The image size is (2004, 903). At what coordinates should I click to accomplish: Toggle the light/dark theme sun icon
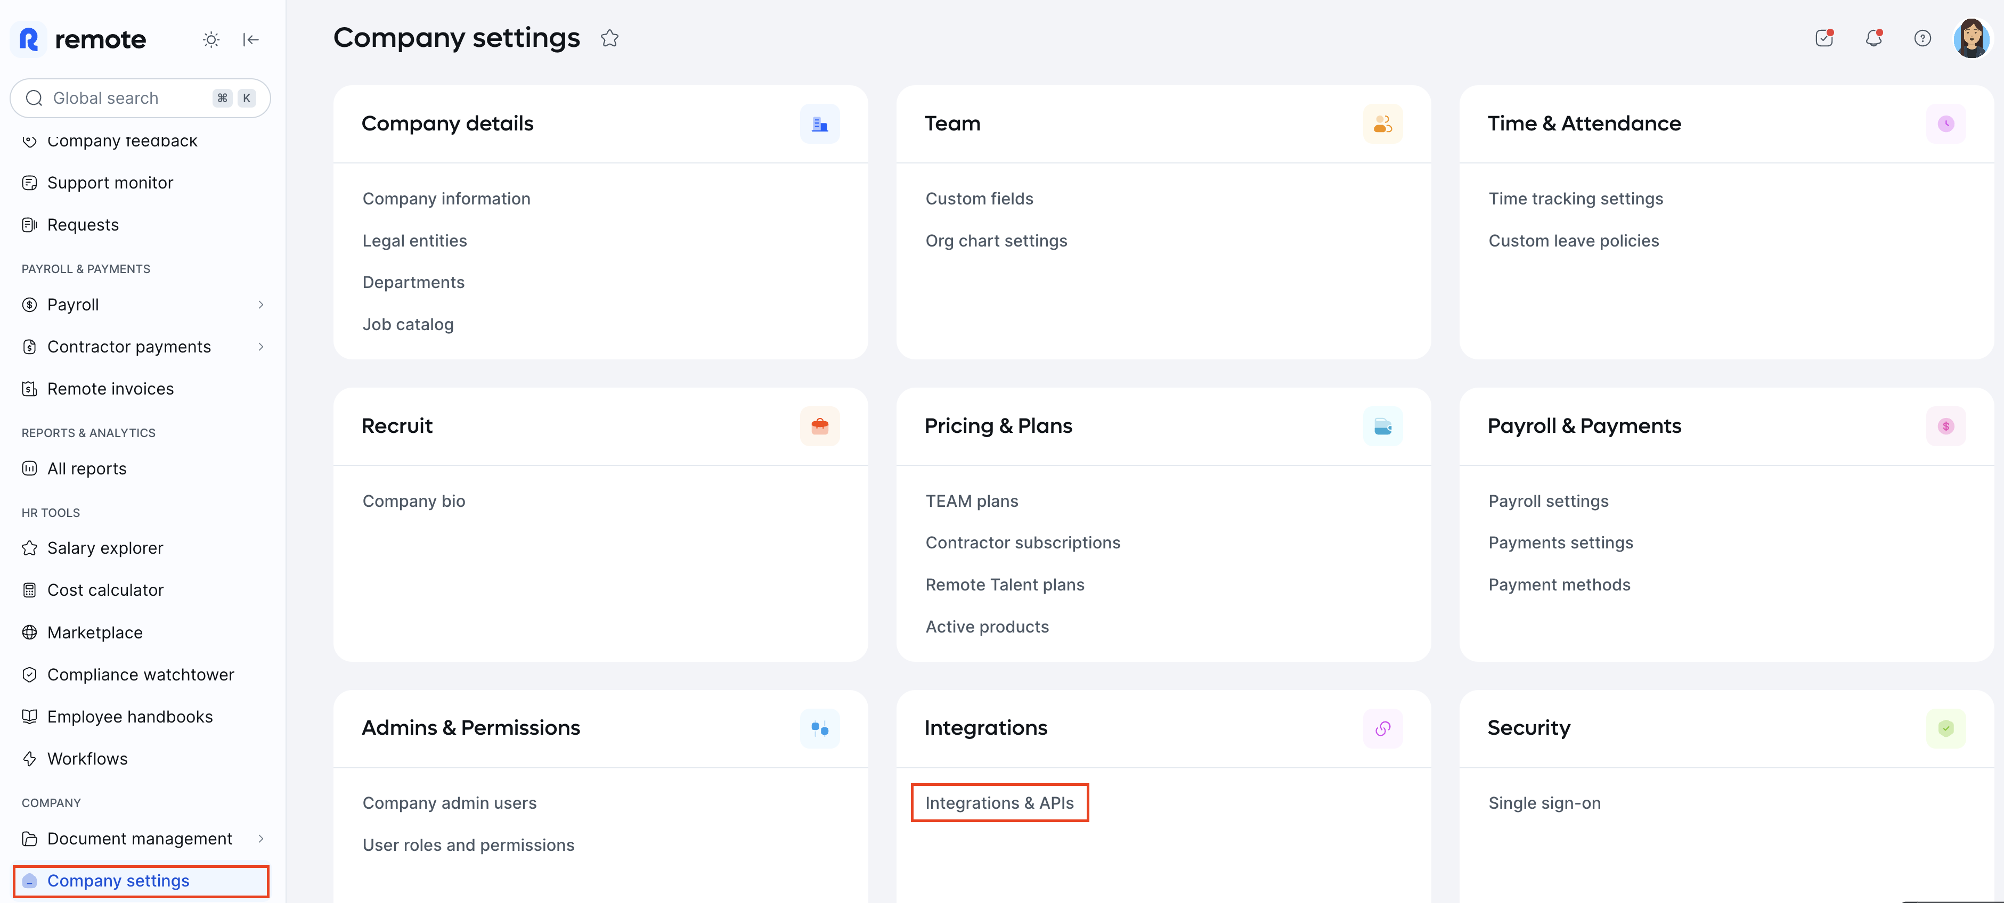coord(211,40)
